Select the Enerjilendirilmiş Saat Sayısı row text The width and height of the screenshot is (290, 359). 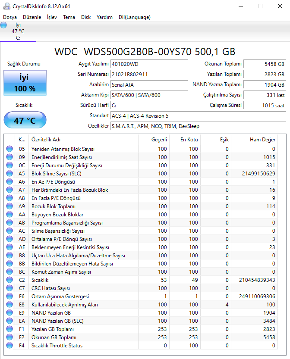(x=62, y=157)
